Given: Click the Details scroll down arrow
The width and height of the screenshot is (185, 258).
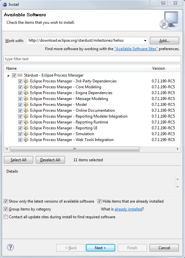Looking at the screenshot, I should point(178,187).
